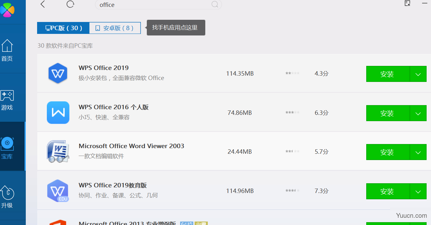Click the 找手机应用点这里 tooltip
Screen dimensions: 431x225
tap(176, 28)
